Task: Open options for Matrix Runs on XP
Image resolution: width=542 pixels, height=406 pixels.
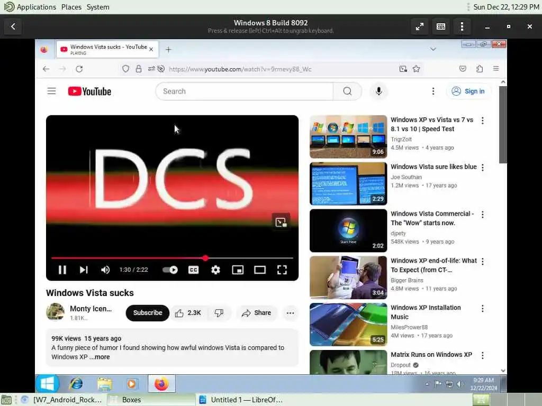Action: coord(483,355)
